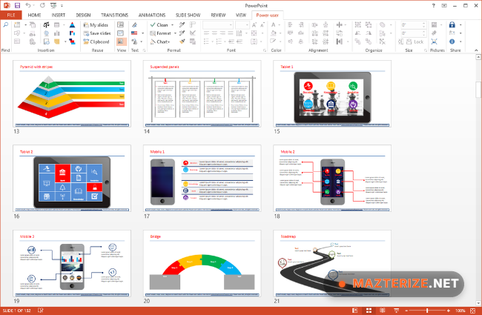This screenshot has height=315, width=482.
Task: Click the balance scale icon in Insertion
Action: coord(47,25)
